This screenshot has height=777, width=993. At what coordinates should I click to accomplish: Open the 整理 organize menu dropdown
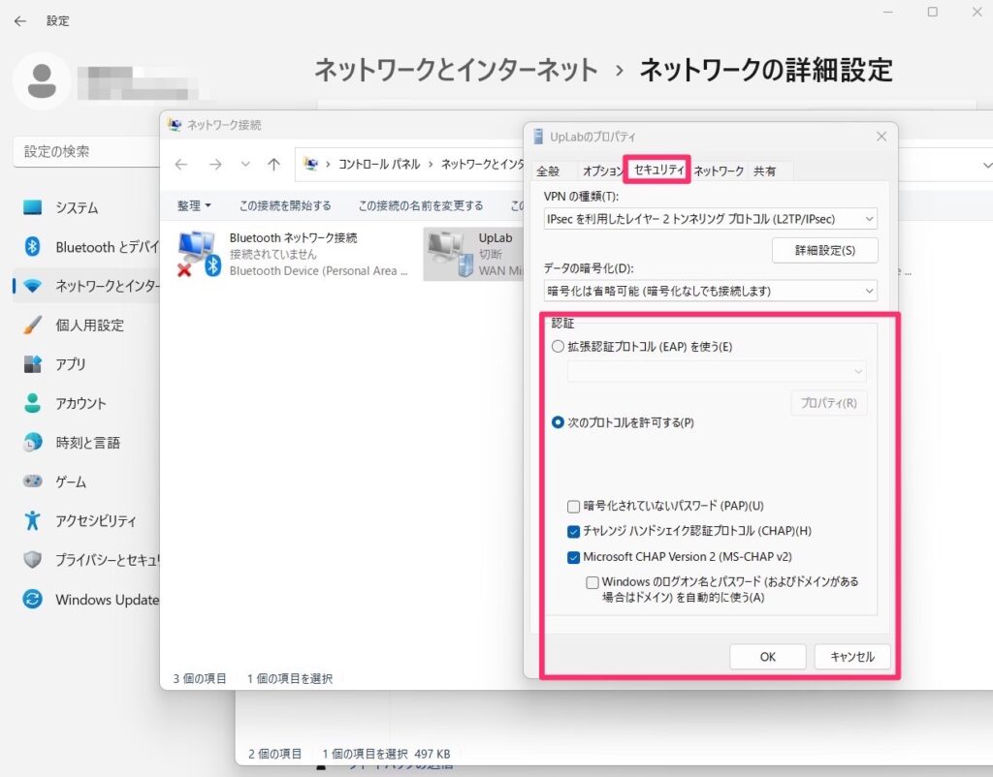(194, 205)
